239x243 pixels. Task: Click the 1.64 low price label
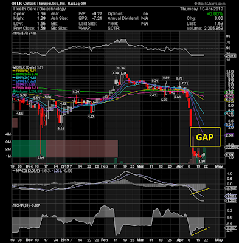[41, 157]
